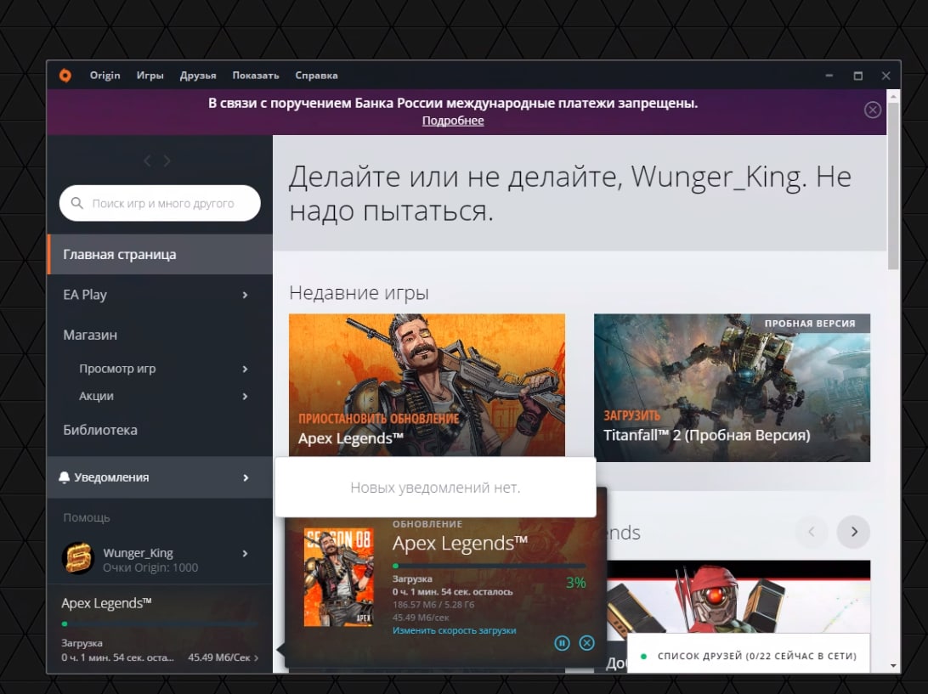Pause the Apex Legends download
The image size is (928, 694).
[x=563, y=643]
